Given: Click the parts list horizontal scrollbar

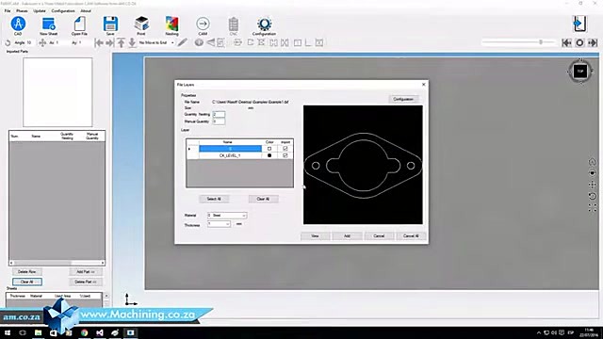Looking at the screenshot, I should point(57,263).
